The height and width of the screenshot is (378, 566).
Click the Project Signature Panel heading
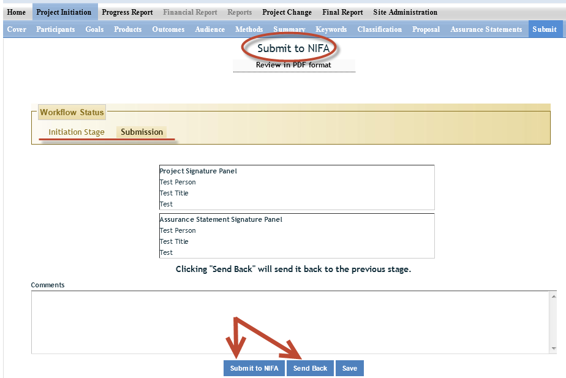pyautogui.click(x=198, y=171)
